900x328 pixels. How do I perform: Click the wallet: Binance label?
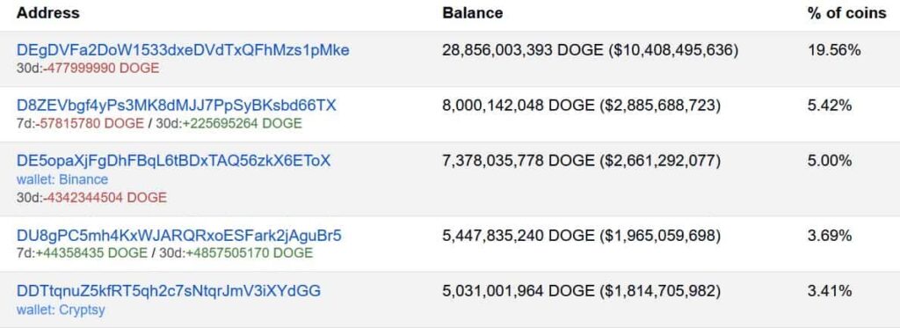[x=62, y=179]
